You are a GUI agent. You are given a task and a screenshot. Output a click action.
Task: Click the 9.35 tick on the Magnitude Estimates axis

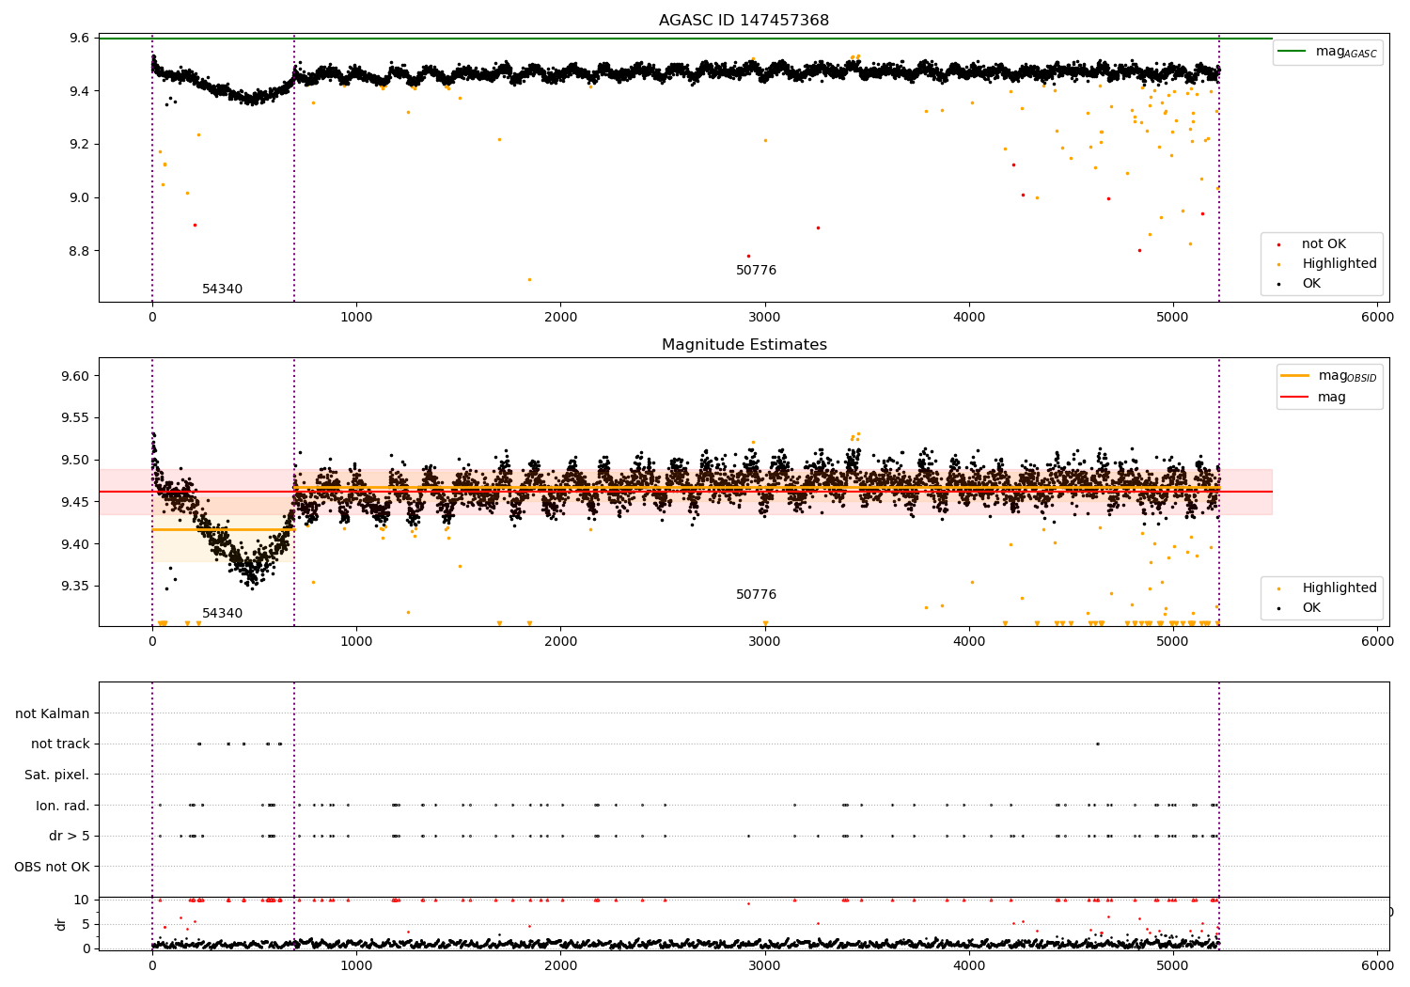coord(76,587)
